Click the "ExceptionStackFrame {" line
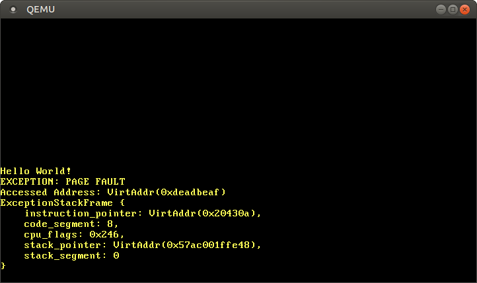This screenshot has height=283, width=477. coord(63,203)
